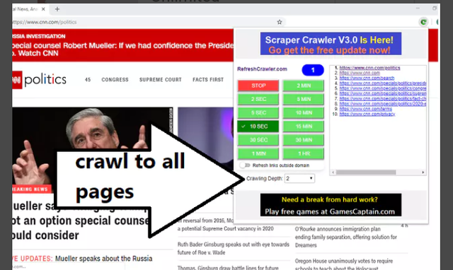Restore the browser window size
Image resolution: width=453 pixels, height=270 pixels.
pos(435,8)
